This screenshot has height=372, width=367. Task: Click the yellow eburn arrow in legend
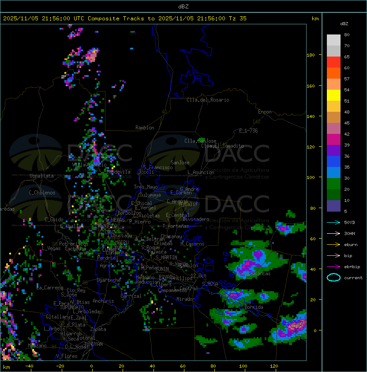(x=333, y=245)
